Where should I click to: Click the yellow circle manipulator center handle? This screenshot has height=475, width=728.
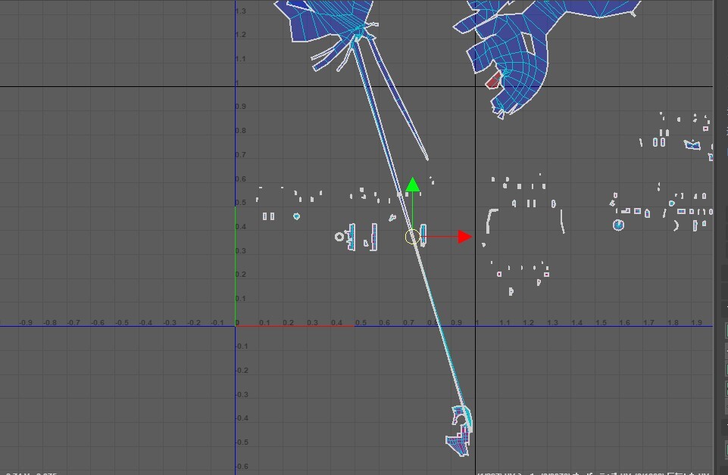tap(412, 237)
